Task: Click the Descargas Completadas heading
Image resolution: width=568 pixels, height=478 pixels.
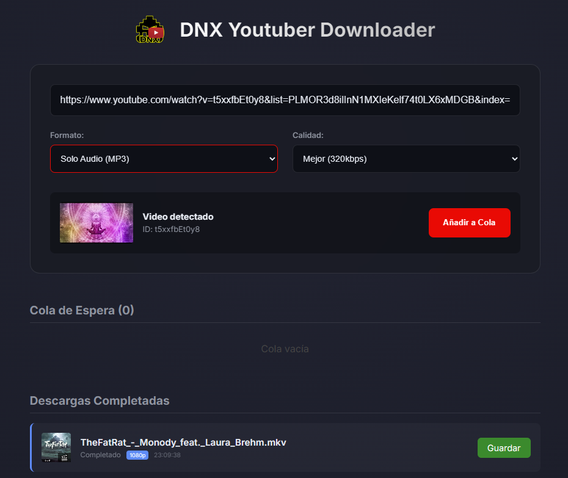Action: click(100, 401)
